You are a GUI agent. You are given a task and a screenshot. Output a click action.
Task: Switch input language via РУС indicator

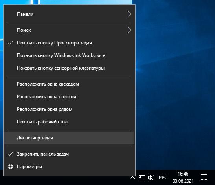click(163, 178)
